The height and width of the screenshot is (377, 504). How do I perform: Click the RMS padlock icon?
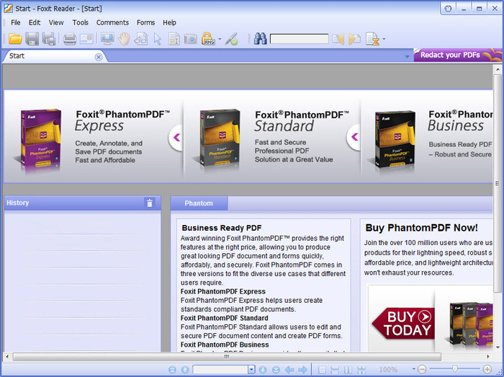(x=208, y=39)
